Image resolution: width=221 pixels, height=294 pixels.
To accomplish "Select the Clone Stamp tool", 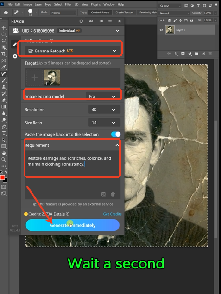I will coord(4,87).
